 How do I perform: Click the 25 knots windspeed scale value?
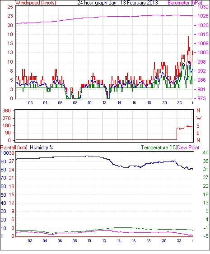tap(10, 7)
